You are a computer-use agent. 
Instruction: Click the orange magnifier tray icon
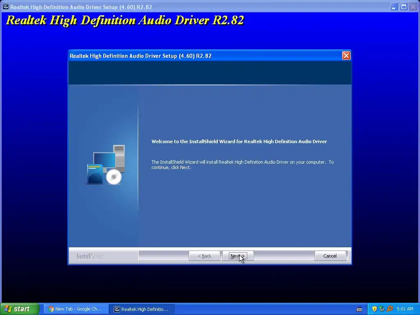(x=390, y=309)
